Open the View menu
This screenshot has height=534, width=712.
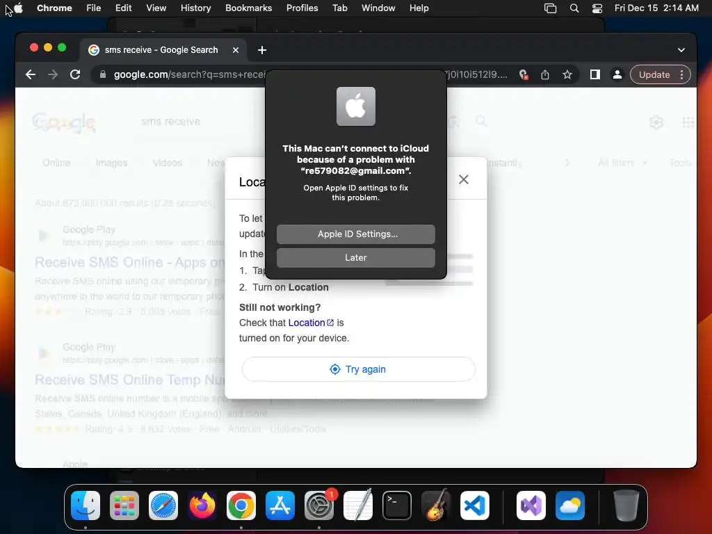[156, 8]
